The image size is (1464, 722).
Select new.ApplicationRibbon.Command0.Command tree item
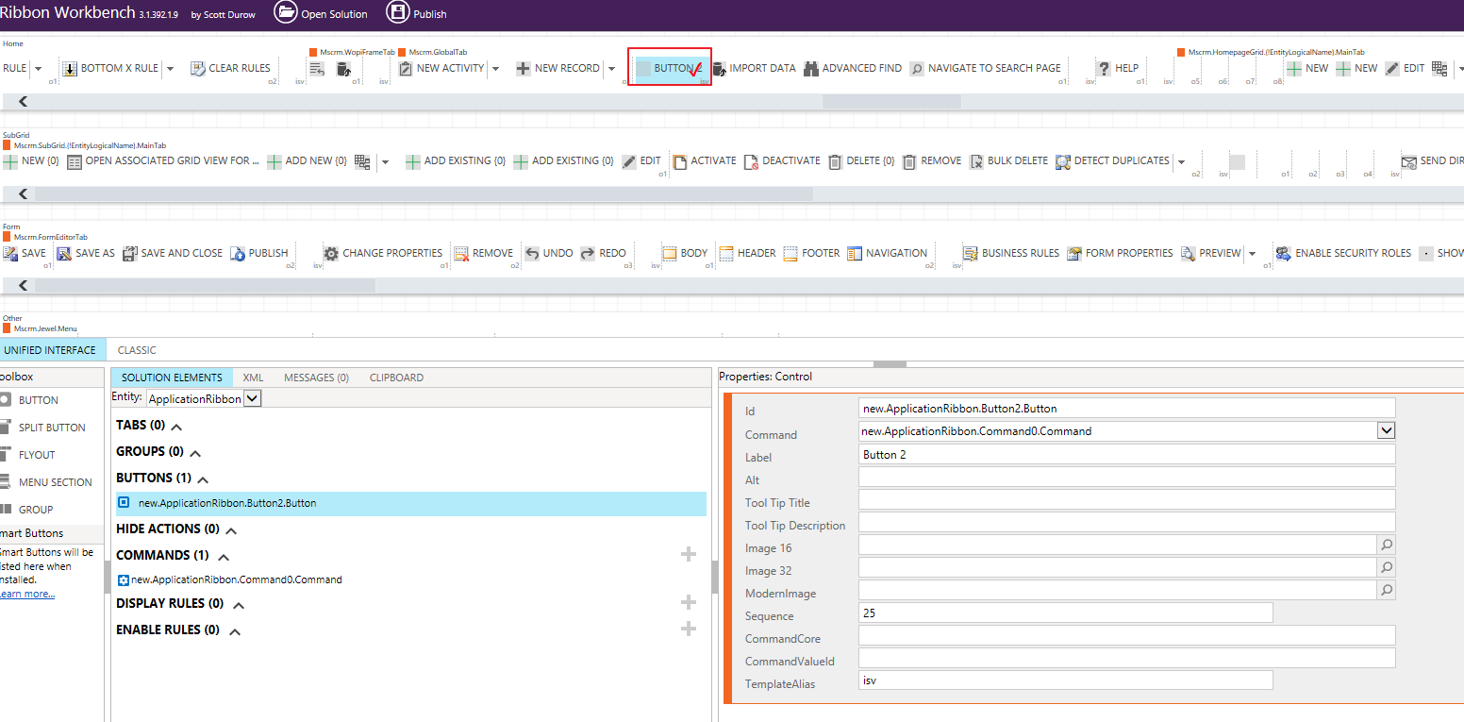(230, 579)
